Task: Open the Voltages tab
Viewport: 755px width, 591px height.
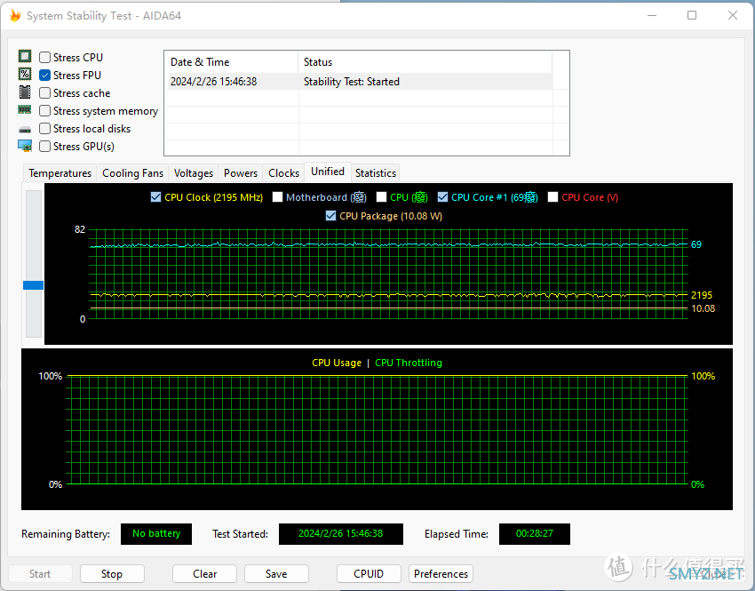Action: (x=193, y=173)
